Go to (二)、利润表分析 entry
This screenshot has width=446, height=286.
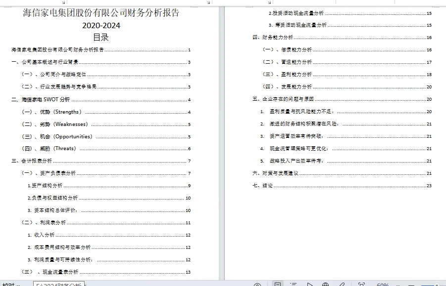[x=106, y=222]
